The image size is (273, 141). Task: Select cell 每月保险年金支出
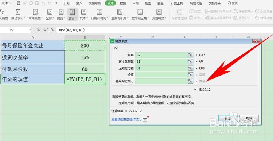pos(32,45)
